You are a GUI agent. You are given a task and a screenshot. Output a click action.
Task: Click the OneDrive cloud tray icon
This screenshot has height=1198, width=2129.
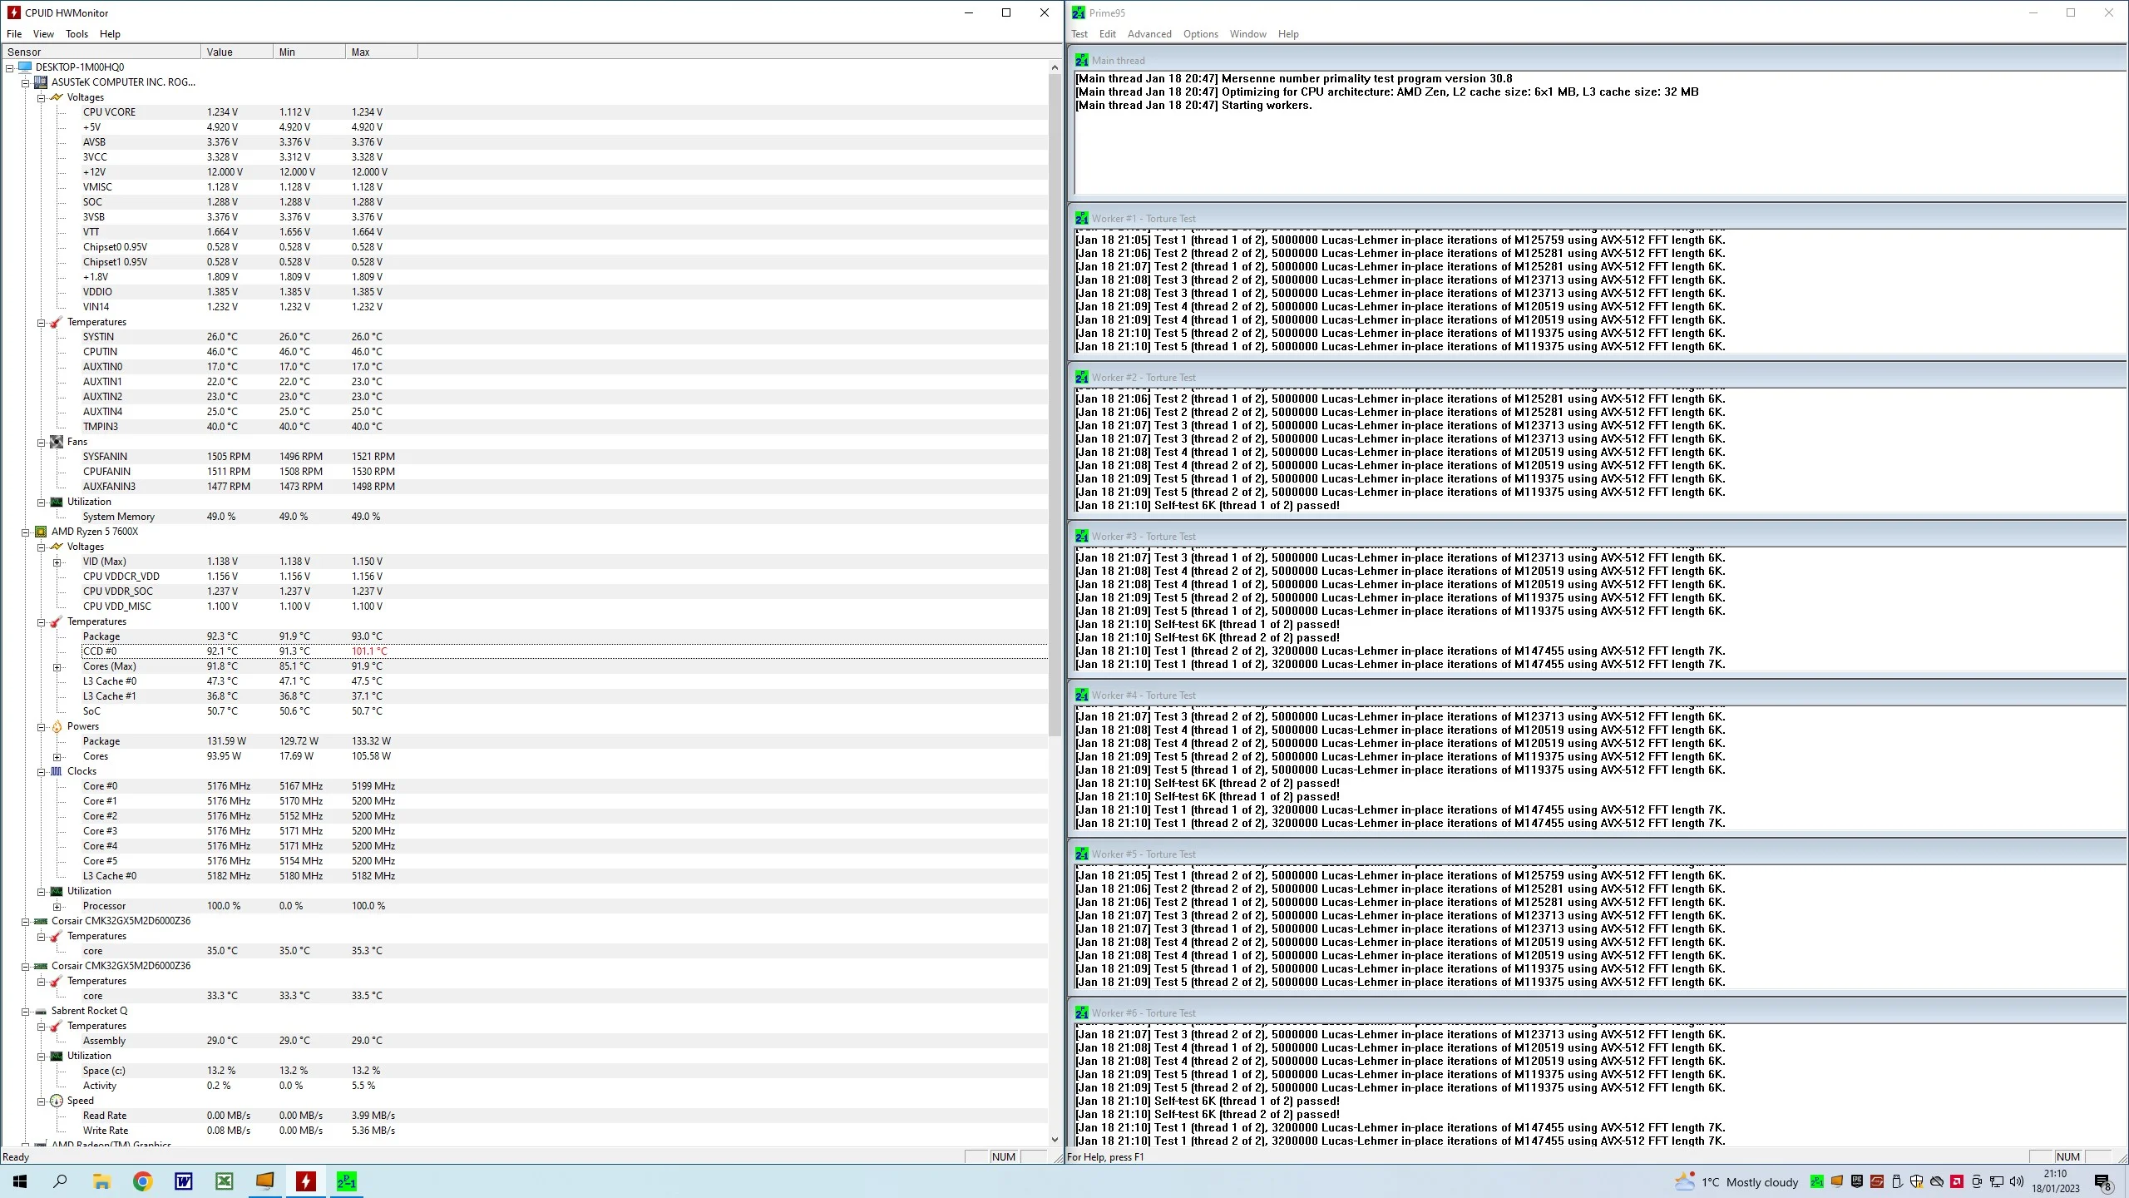(x=1937, y=1181)
